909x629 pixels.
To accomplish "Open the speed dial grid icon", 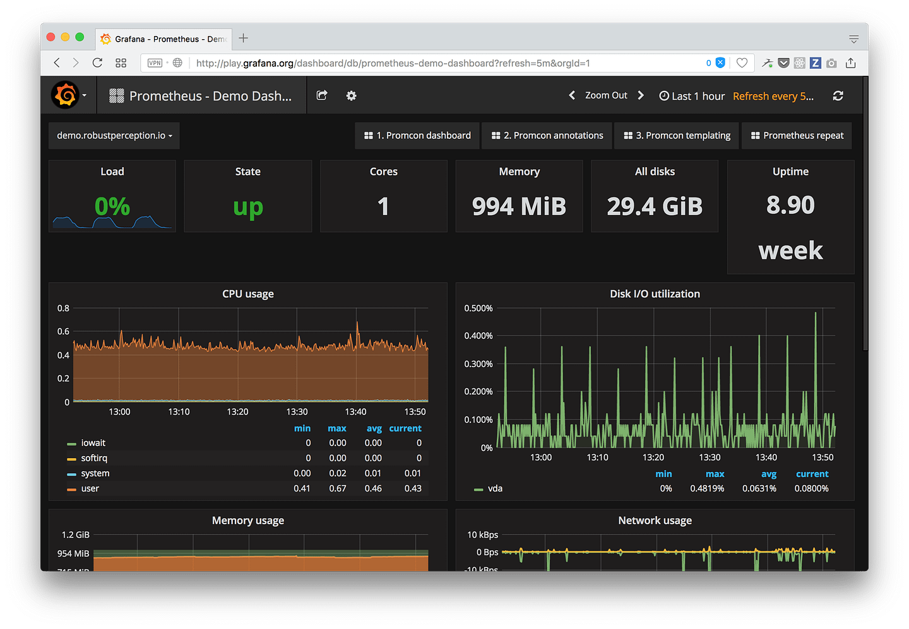I will point(121,62).
